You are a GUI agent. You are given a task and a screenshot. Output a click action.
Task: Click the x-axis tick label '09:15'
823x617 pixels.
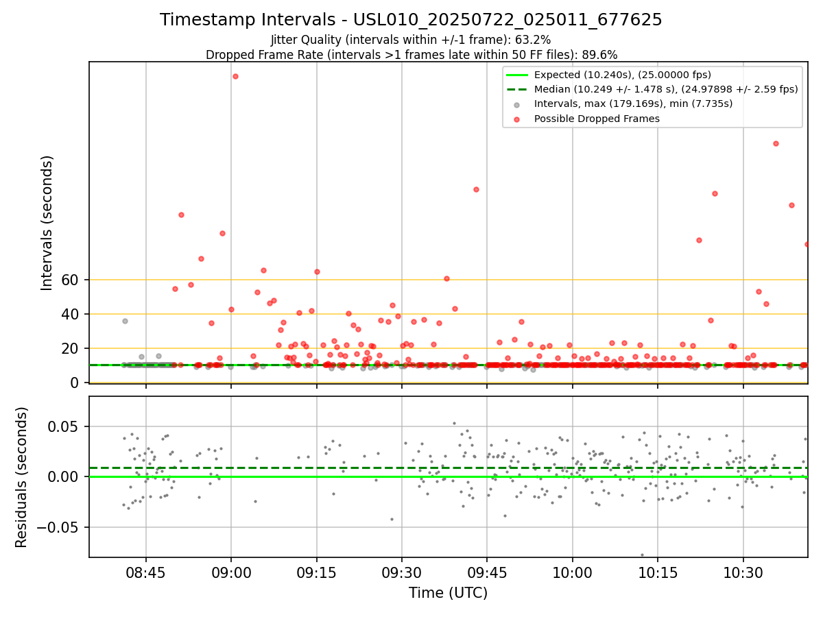(316, 572)
